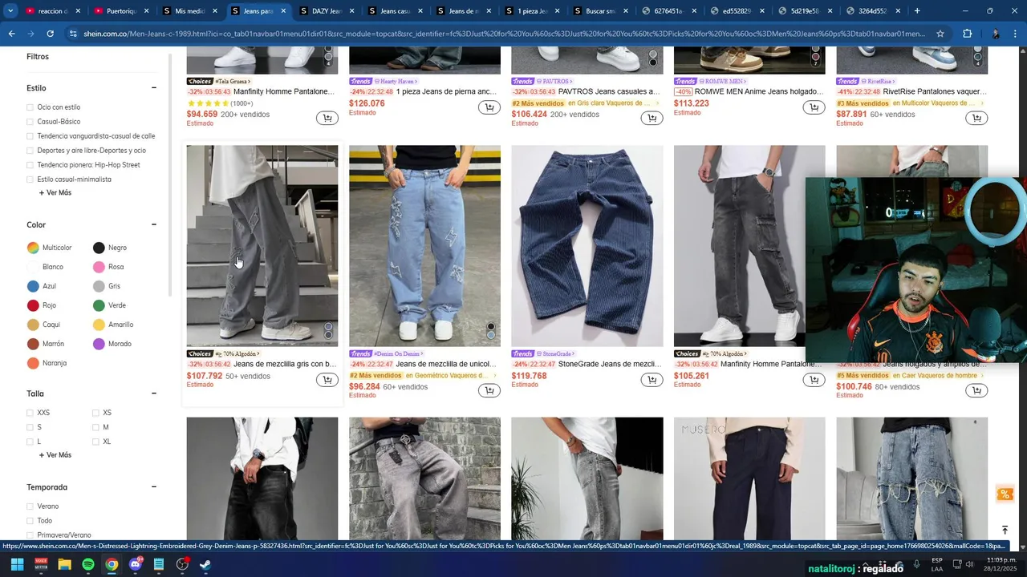Add the $100.746 jeans holgados to cart
Image resolution: width=1027 pixels, height=577 pixels.
pyautogui.click(x=976, y=390)
